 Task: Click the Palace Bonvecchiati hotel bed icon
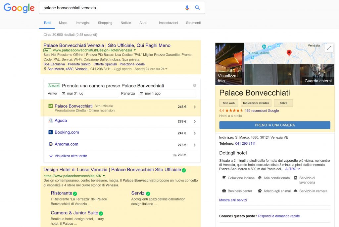pos(51,106)
